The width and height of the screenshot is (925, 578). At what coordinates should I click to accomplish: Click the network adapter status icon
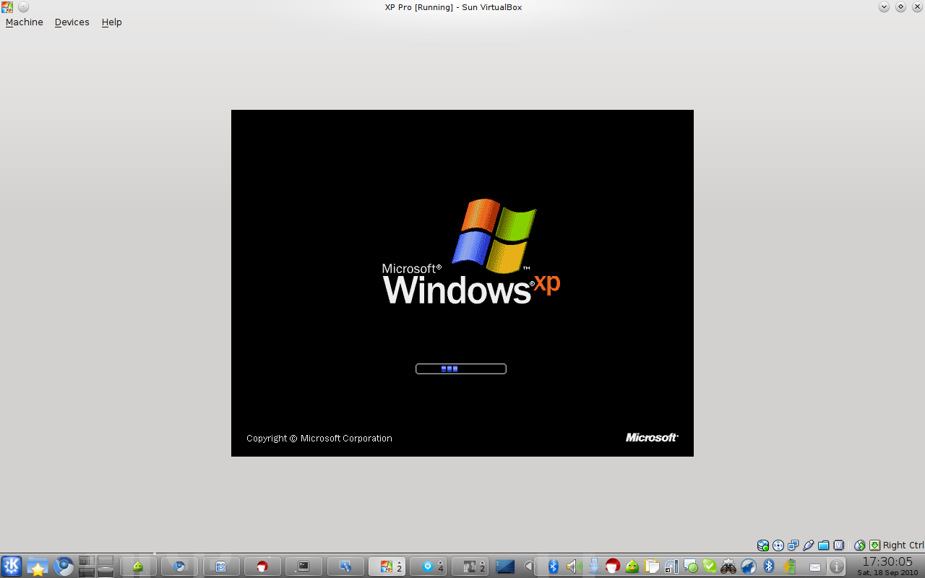pyautogui.click(x=793, y=545)
